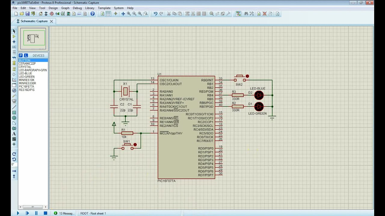Click the Stop simulation button
Image resolution: width=385 pixels, height=216 pixels.
point(45,213)
